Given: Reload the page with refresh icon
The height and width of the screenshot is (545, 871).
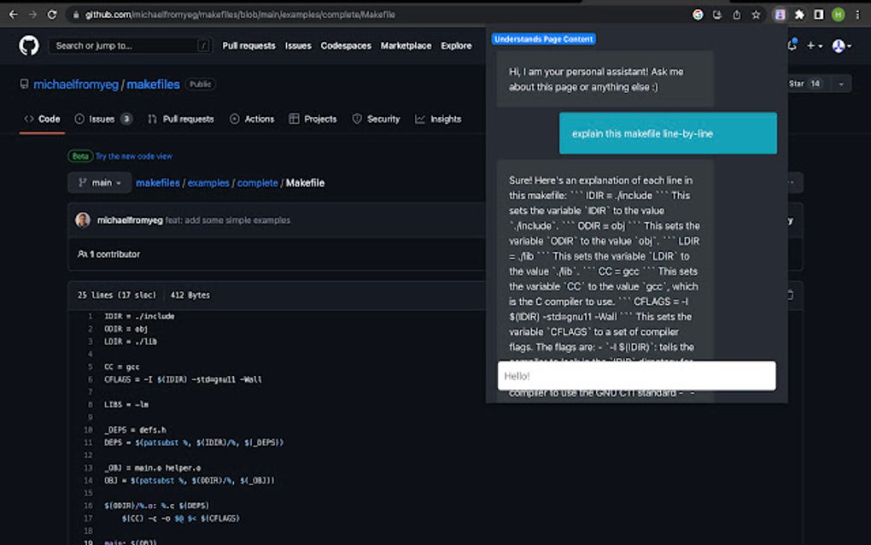Looking at the screenshot, I should [53, 15].
